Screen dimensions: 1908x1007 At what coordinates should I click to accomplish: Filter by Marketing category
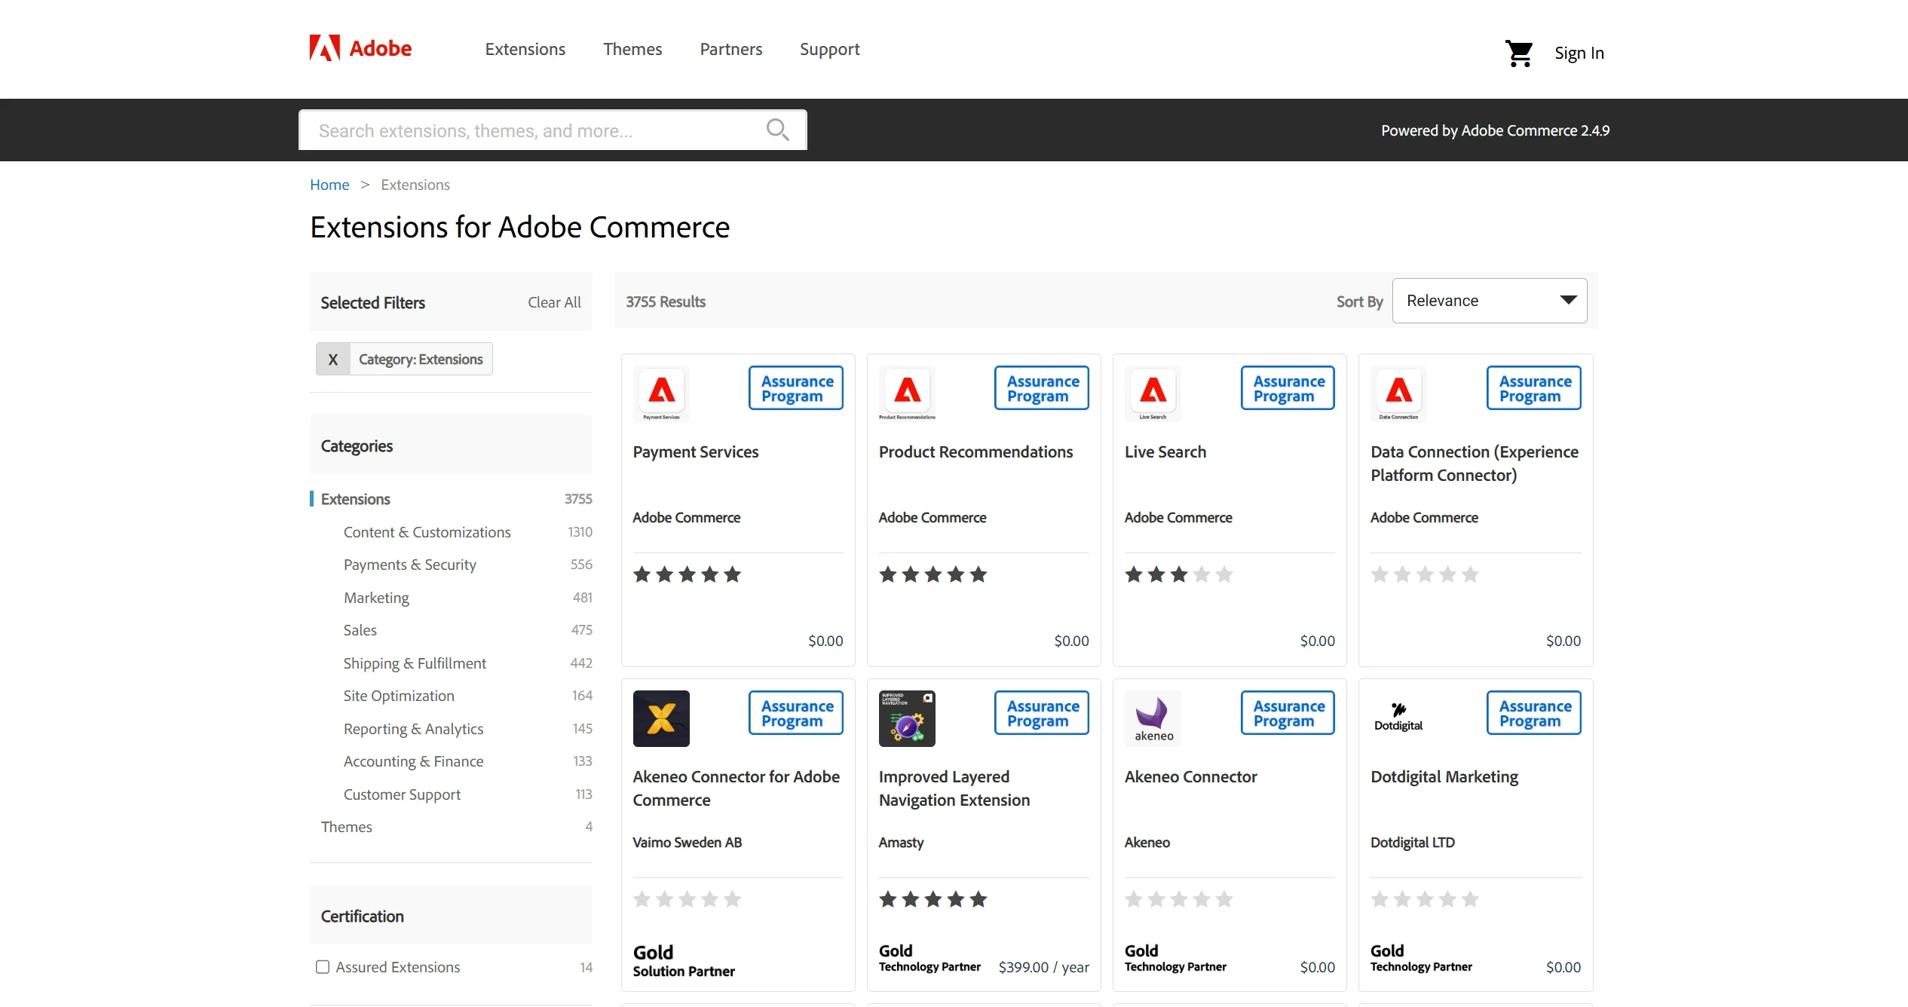376,598
